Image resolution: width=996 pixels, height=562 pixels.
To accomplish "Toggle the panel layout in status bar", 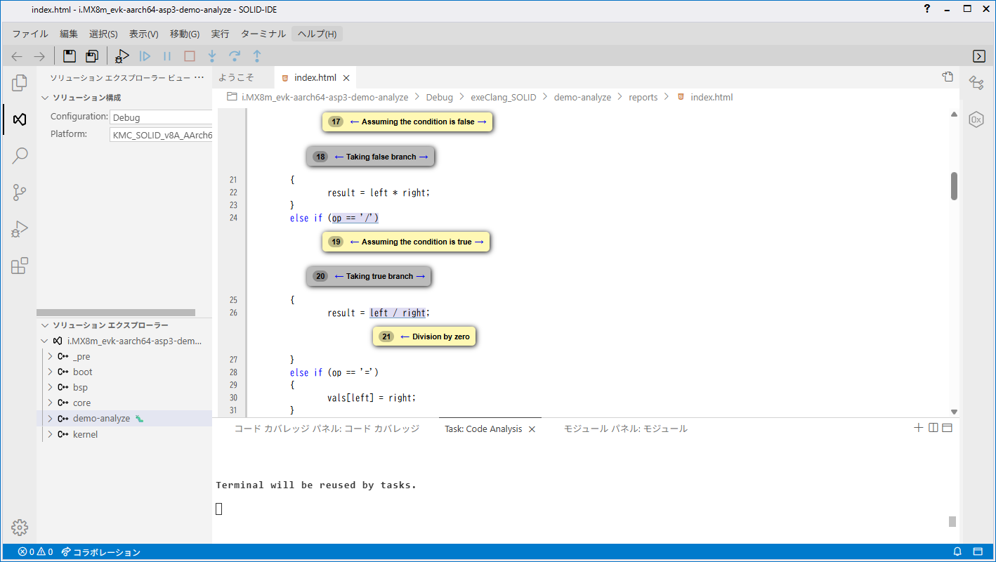I will click(x=978, y=551).
